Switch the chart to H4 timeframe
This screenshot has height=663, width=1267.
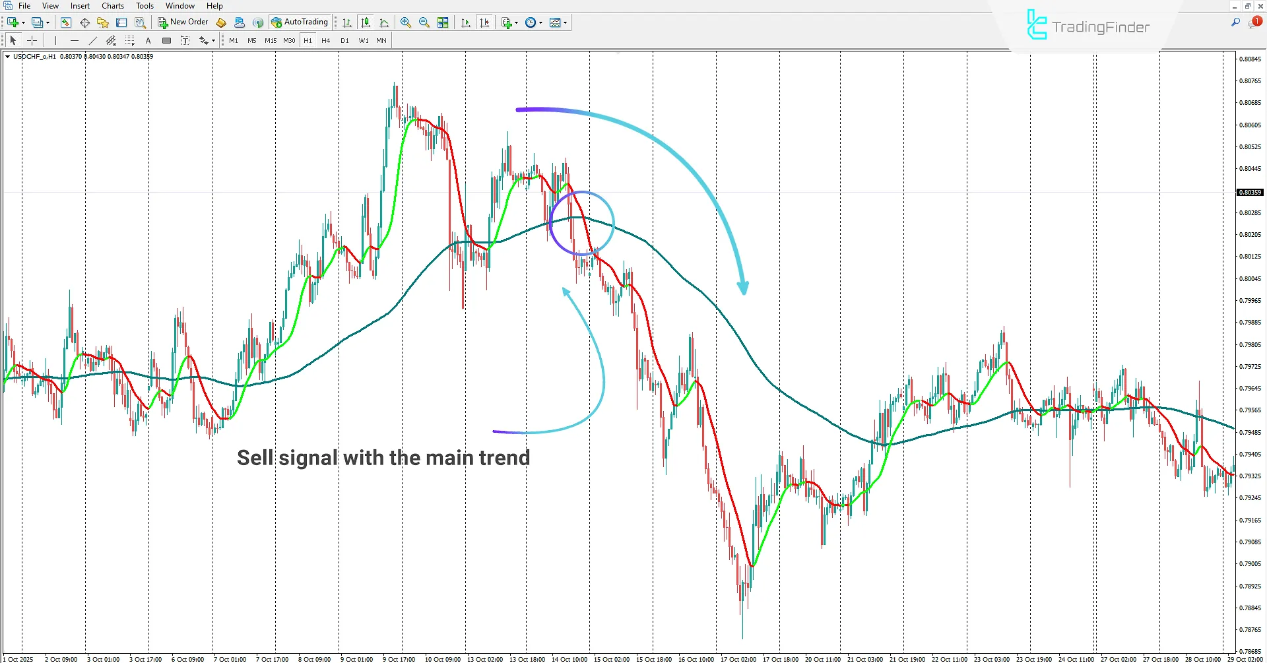point(325,40)
